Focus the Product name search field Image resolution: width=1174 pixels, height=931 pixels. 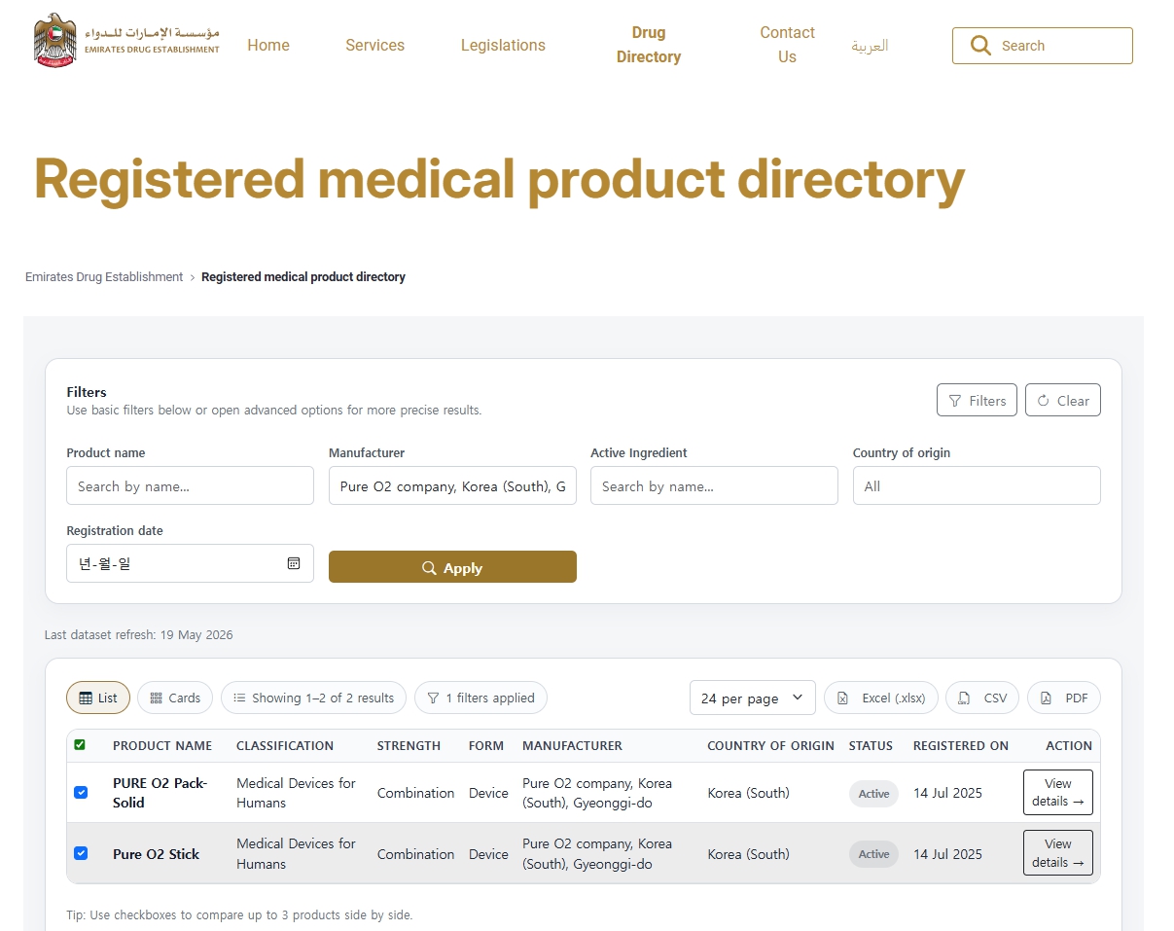pyautogui.click(x=190, y=485)
